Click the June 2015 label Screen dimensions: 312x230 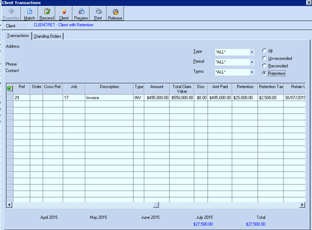point(151,217)
